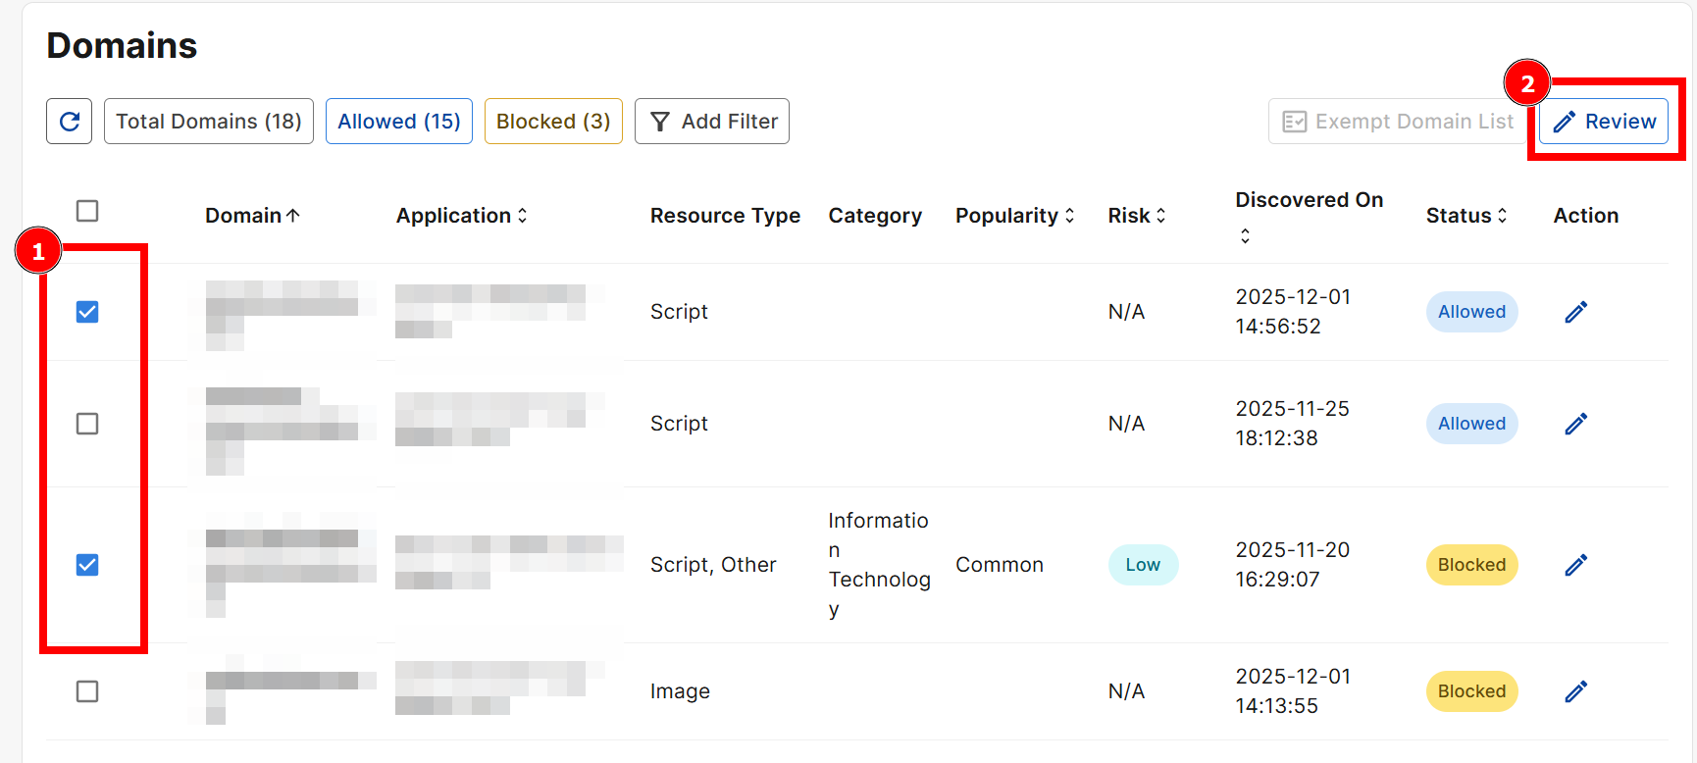Edit the Low risk blocked domain
The width and height of the screenshot is (1697, 763).
[x=1575, y=565]
